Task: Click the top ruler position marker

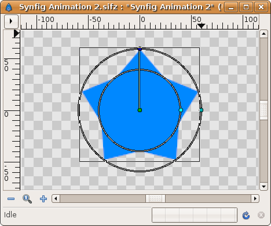Action: (202, 26)
